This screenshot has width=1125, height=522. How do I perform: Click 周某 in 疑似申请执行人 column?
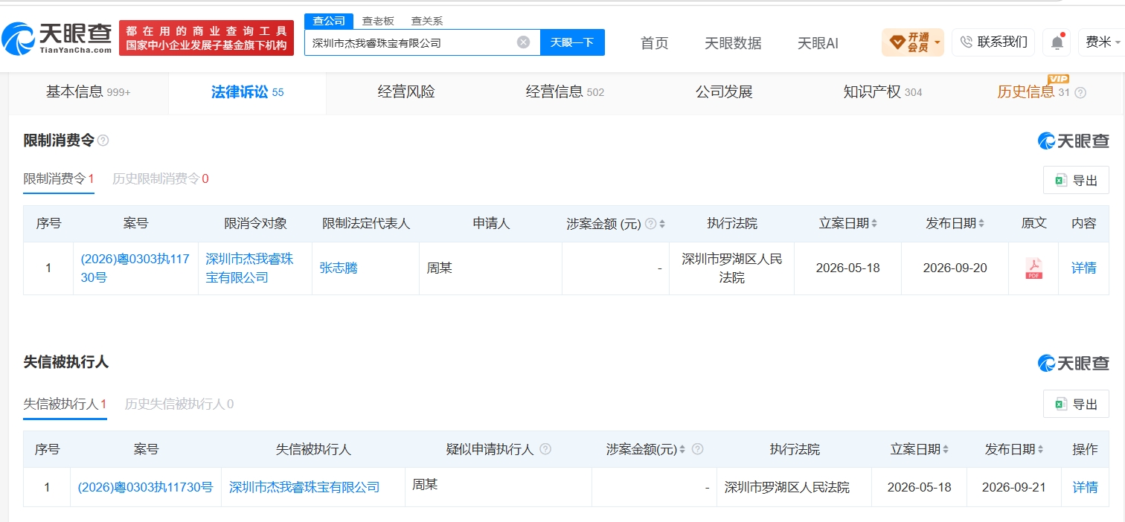425,485
